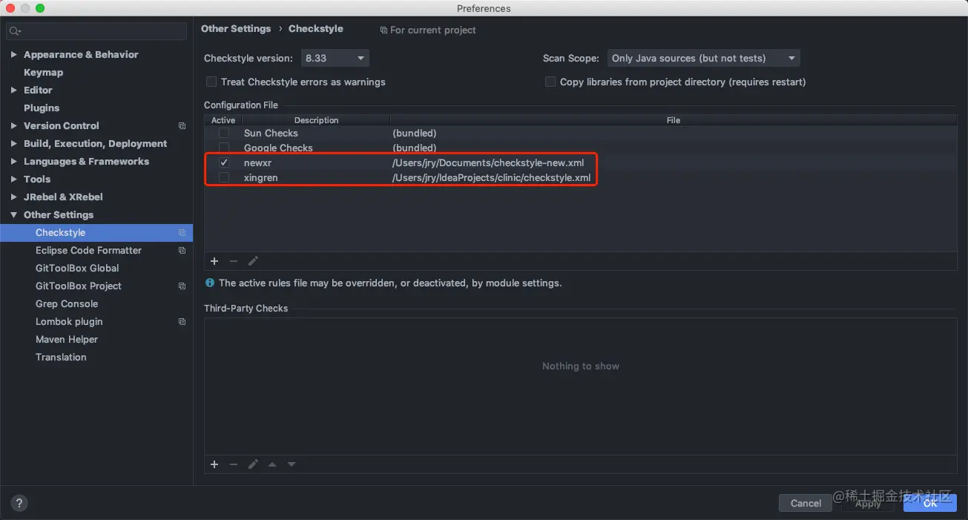The image size is (968, 520).
Task: Expand JRebel & XRebel group
Action: click(x=14, y=197)
